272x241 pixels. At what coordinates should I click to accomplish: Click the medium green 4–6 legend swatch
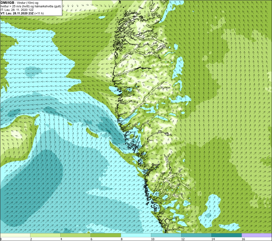pyautogui.click(x=76, y=235)
